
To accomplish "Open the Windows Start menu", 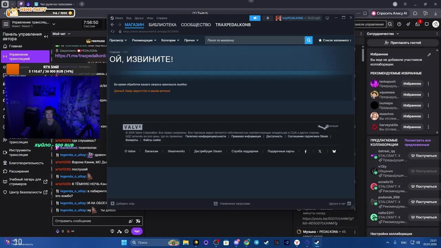I will tap(124, 242).
